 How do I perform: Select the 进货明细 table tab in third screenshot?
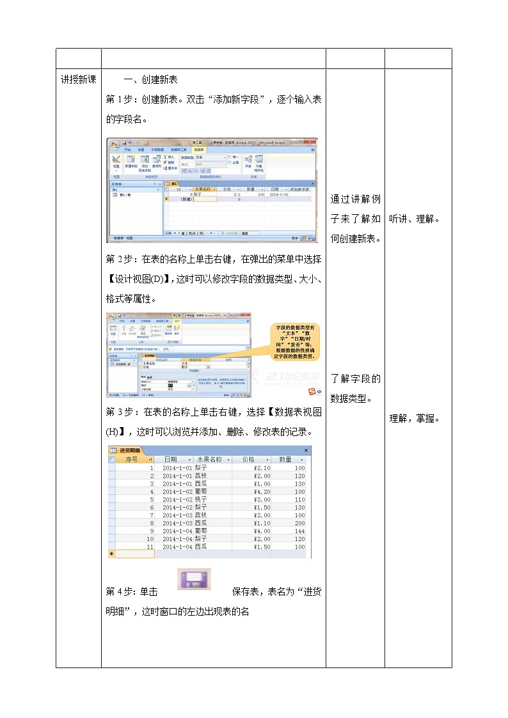126,451
